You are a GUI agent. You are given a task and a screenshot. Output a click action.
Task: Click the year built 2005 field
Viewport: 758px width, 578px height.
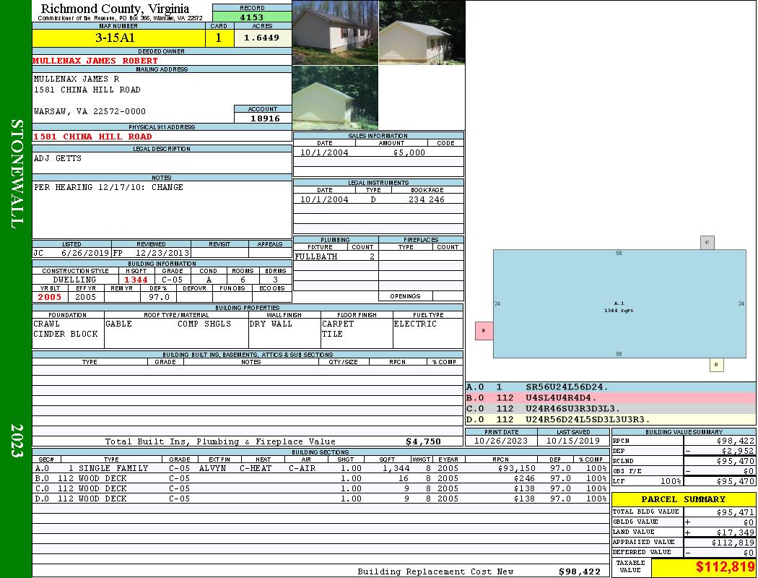coord(50,297)
